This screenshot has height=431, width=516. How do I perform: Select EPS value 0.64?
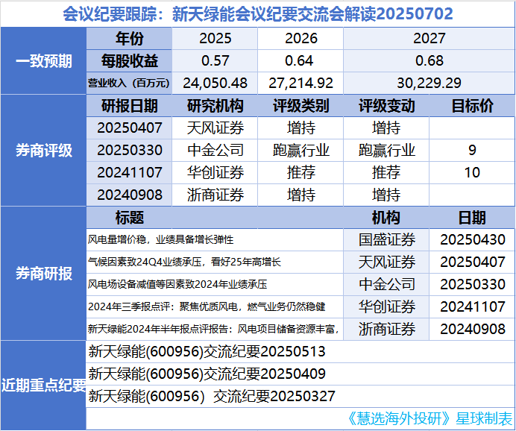tap(299, 61)
